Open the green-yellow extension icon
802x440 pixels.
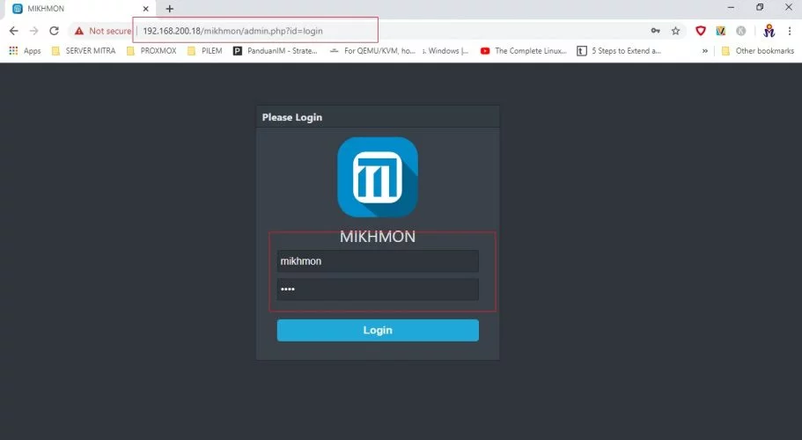point(721,31)
